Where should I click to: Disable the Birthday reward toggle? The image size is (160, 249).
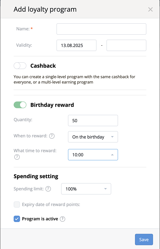(20, 105)
